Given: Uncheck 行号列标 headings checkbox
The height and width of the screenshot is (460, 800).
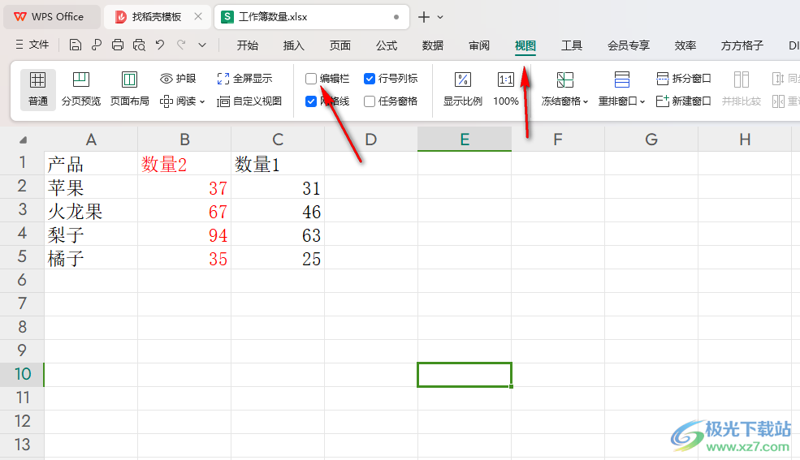Looking at the screenshot, I should click(370, 79).
